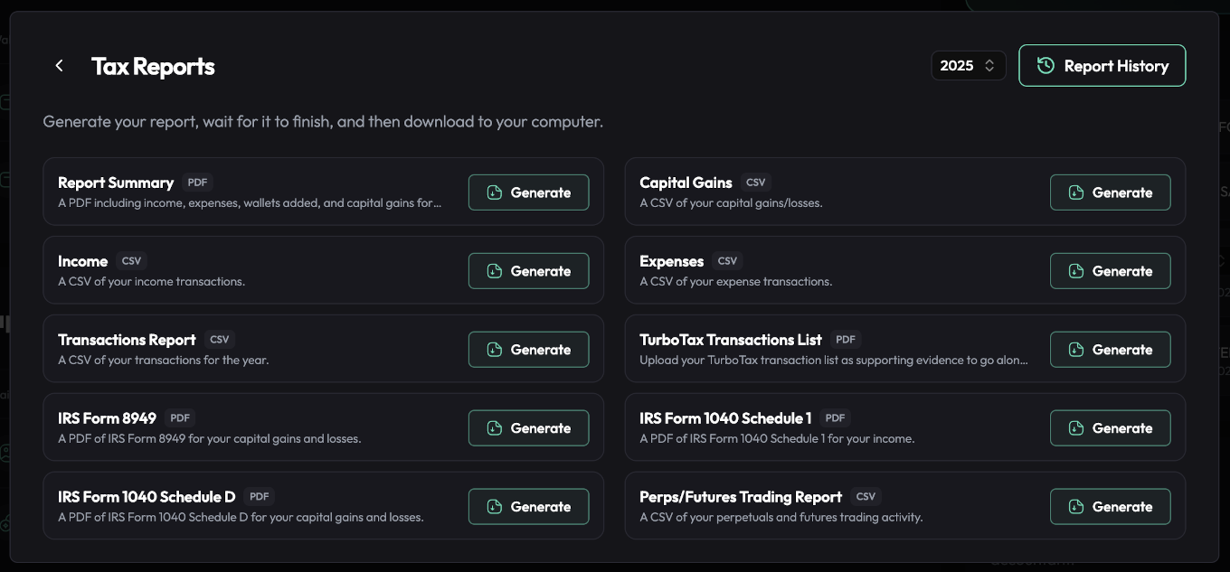1230x572 pixels.
Task: Click the download icon for Expenses report
Action: (1075, 271)
